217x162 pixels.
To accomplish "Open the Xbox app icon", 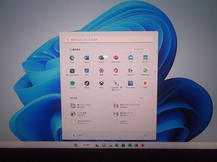I will coord(101,83).
